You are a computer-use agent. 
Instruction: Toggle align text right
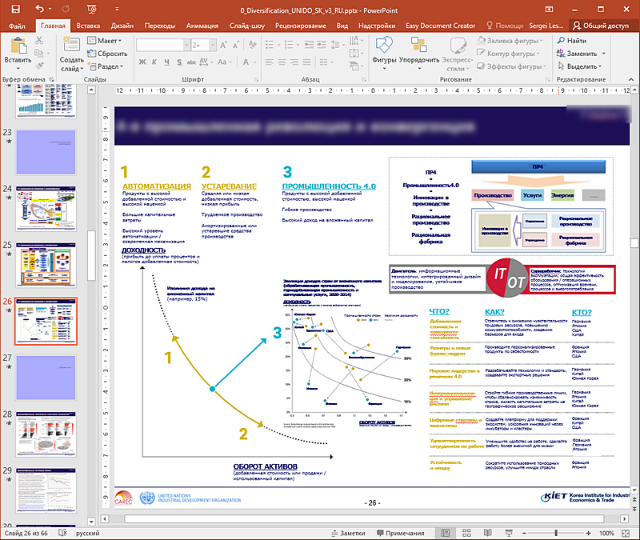coord(294,62)
